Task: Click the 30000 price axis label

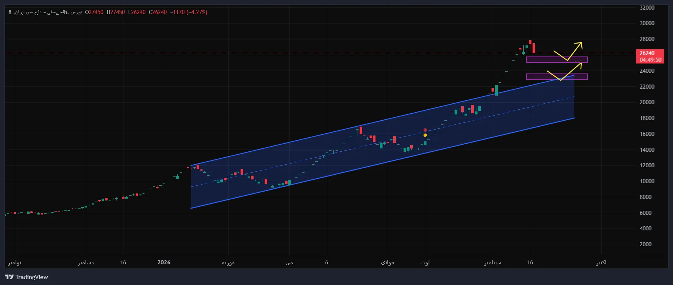Action: [x=647, y=23]
